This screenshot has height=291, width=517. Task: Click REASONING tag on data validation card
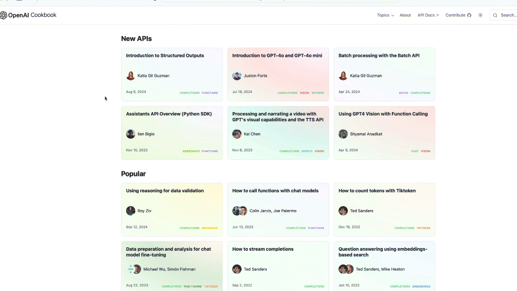[x=210, y=228]
